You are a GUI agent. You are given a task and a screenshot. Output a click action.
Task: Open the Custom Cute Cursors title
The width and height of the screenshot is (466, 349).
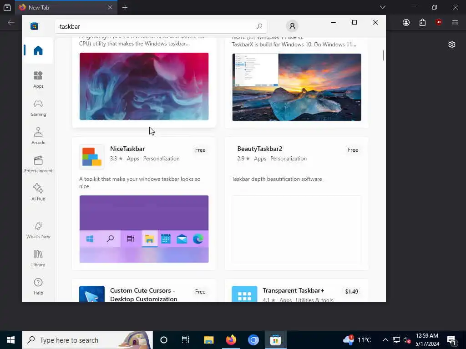click(143, 294)
